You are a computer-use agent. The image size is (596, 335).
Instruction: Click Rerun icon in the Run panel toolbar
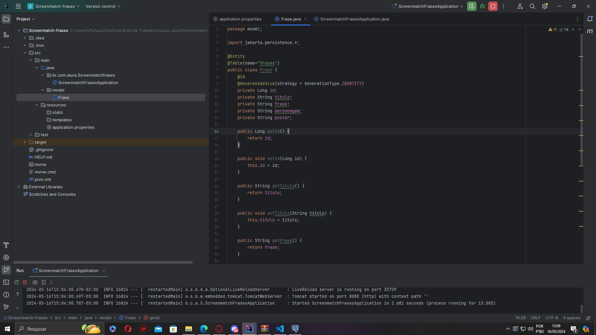pyautogui.click(x=17, y=282)
